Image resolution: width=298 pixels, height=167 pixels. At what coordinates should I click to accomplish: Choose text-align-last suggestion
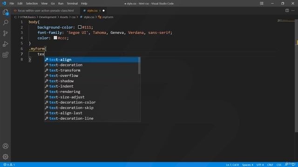[91, 113]
